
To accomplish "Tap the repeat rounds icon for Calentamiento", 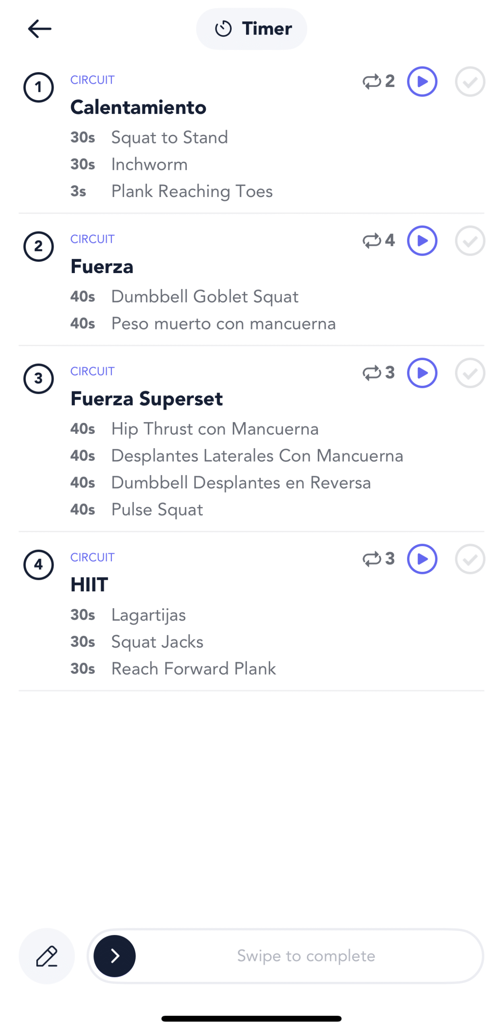I will click(x=371, y=81).
